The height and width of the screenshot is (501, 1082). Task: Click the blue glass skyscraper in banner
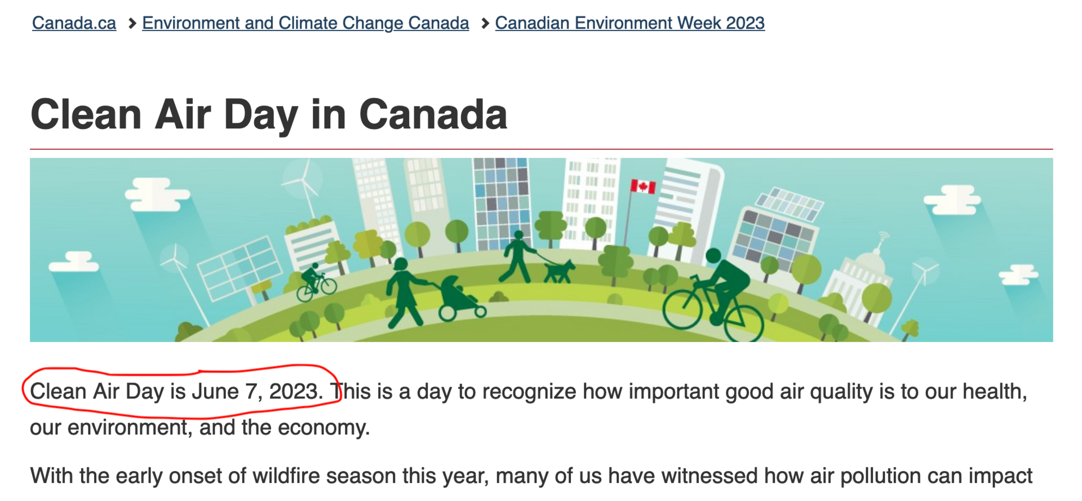501,203
